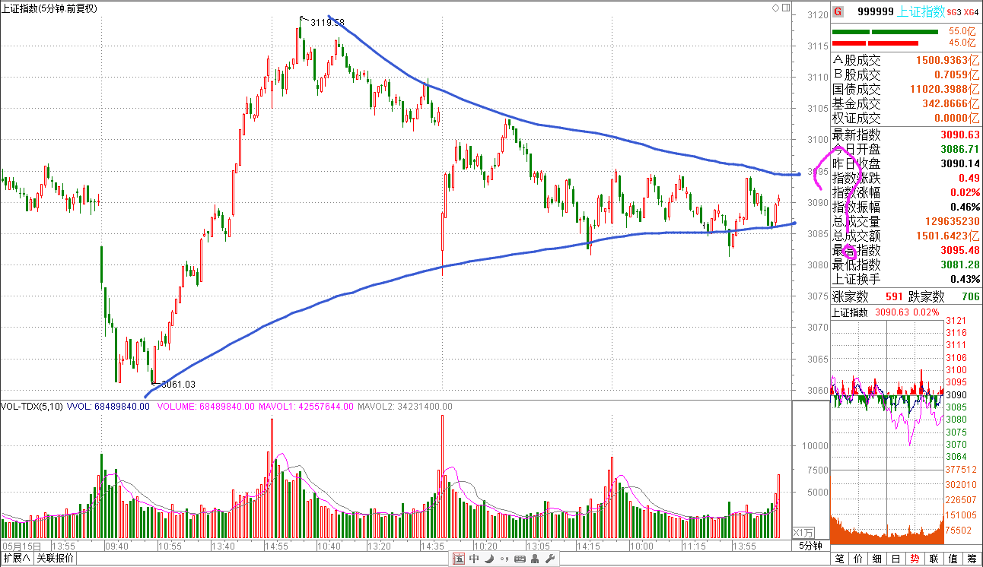Click the XG4 label in quote header
983x567 pixels.
(971, 11)
